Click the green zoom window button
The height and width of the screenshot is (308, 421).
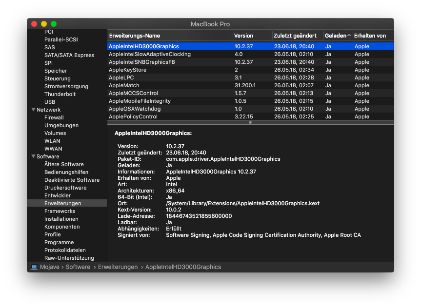click(54, 24)
